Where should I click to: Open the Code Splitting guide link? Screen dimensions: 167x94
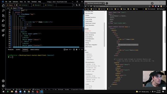click(x=89, y=37)
